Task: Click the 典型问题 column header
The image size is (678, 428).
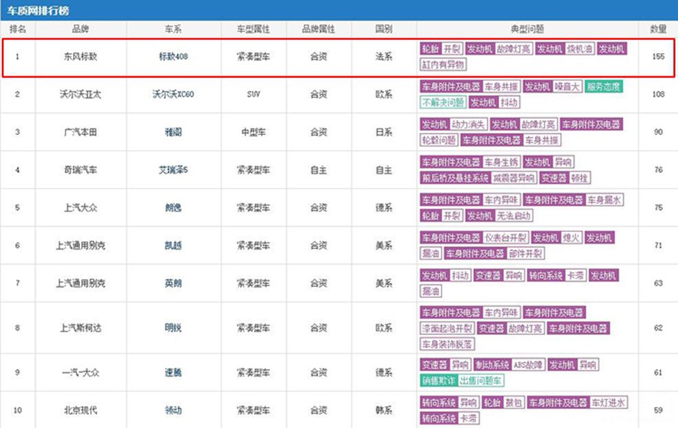Action: coord(527,30)
